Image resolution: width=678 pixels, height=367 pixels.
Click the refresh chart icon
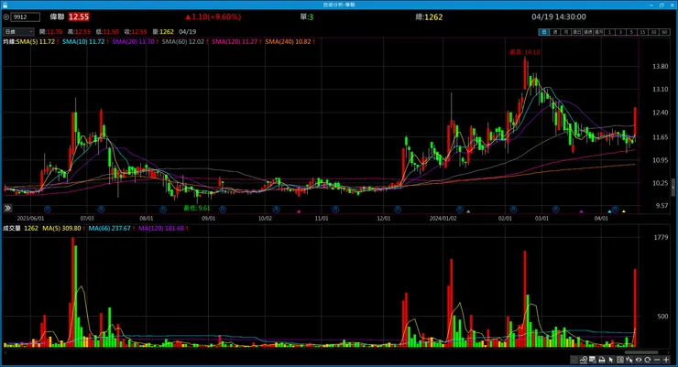[x=648, y=360]
